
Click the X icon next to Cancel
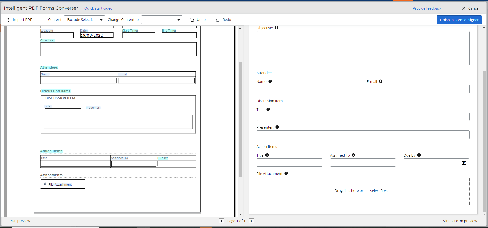click(464, 8)
